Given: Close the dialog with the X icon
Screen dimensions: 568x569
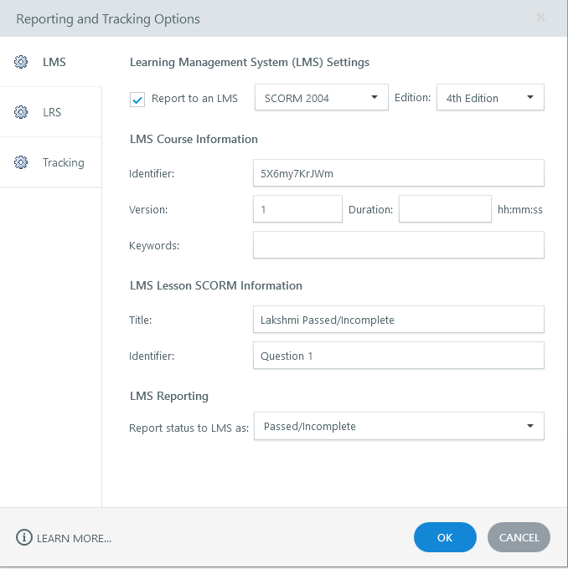Looking at the screenshot, I should click(x=540, y=18).
